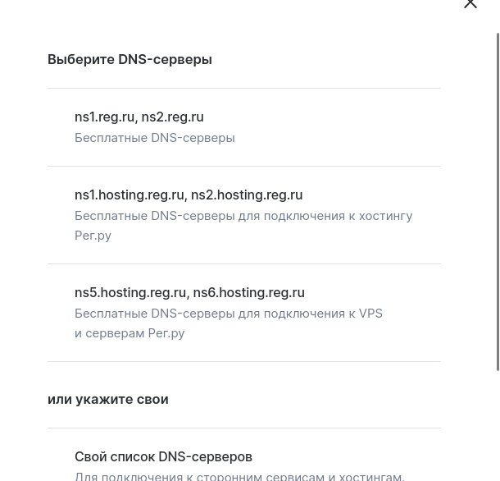The height and width of the screenshot is (481, 500).
Task: Pick ns5.hosting.reg.ru, ns6.hosting.reg.ru servers
Action: 243,312
